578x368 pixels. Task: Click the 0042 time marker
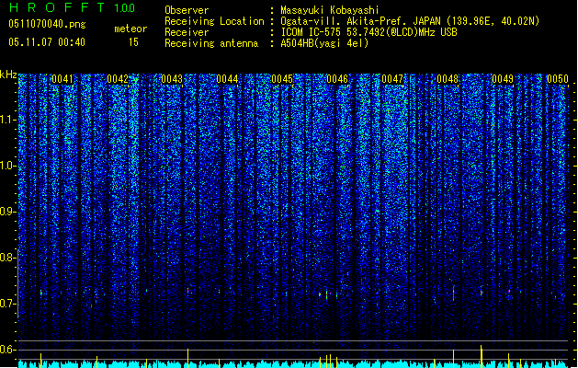pyautogui.click(x=118, y=79)
